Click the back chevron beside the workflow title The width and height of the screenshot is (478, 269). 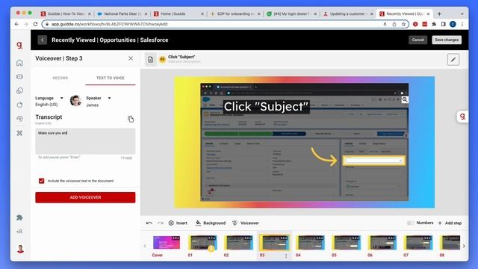click(x=43, y=40)
